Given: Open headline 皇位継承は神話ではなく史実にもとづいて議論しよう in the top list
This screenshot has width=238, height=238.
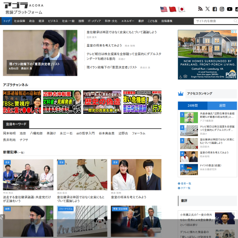Looking at the screenshot, I should [122, 32].
